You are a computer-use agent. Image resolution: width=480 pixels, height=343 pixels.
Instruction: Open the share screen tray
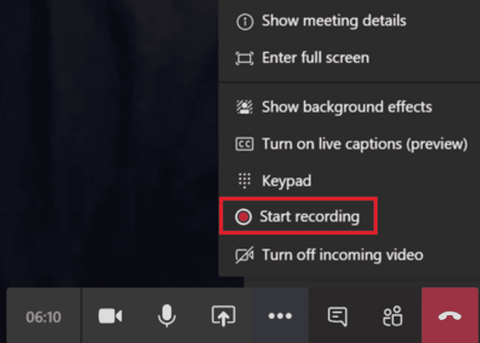tap(223, 316)
